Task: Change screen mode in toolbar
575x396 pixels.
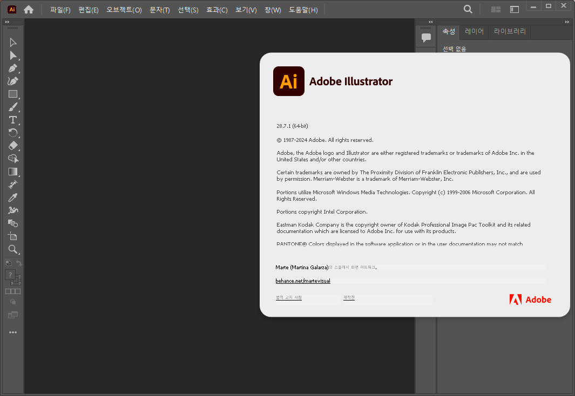Action: [13, 315]
